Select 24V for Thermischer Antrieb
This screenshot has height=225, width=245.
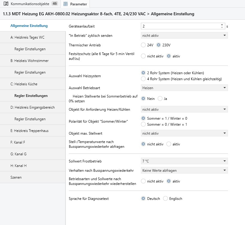click(x=143, y=45)
